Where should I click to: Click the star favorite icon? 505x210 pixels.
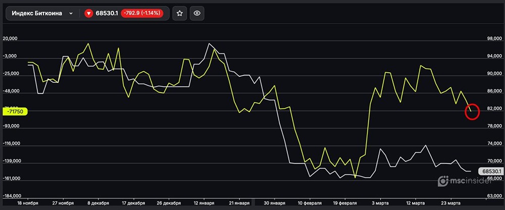[179, 14]
